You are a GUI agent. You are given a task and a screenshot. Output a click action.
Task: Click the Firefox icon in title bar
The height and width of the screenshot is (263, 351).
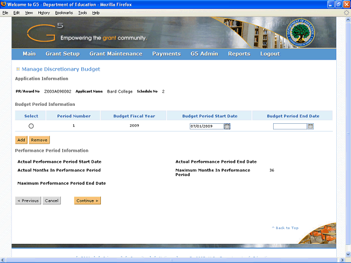pos(3,4)
